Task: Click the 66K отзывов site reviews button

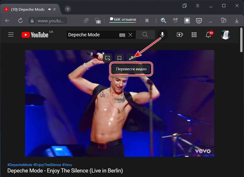Action: coord(122,20)
